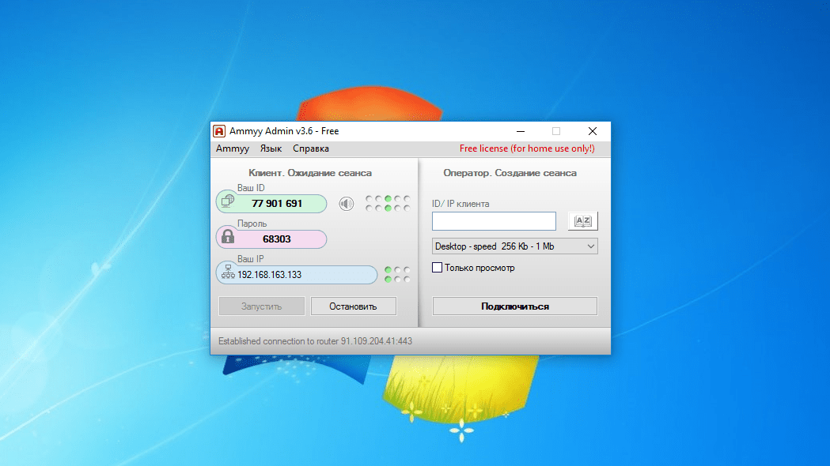The height and width of the screenshot is (466, 830).
Task: Select the 68303 password field
Action: click(271, 239)
